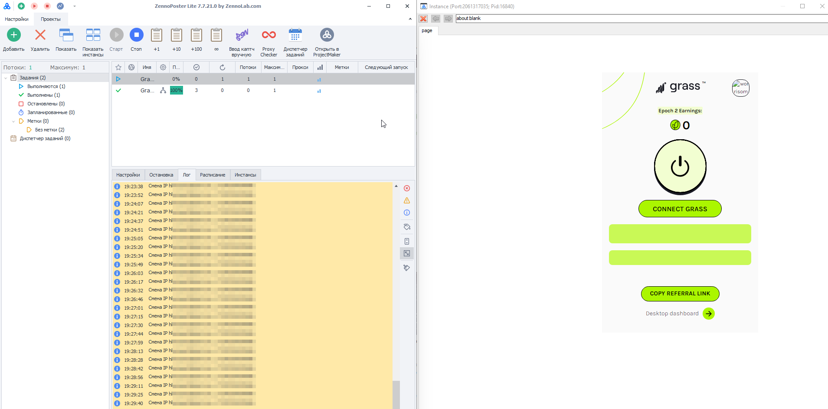Toggle the yellow warning filter in log
The height and width of the screenshot is (409, 828).
(407, 200)
